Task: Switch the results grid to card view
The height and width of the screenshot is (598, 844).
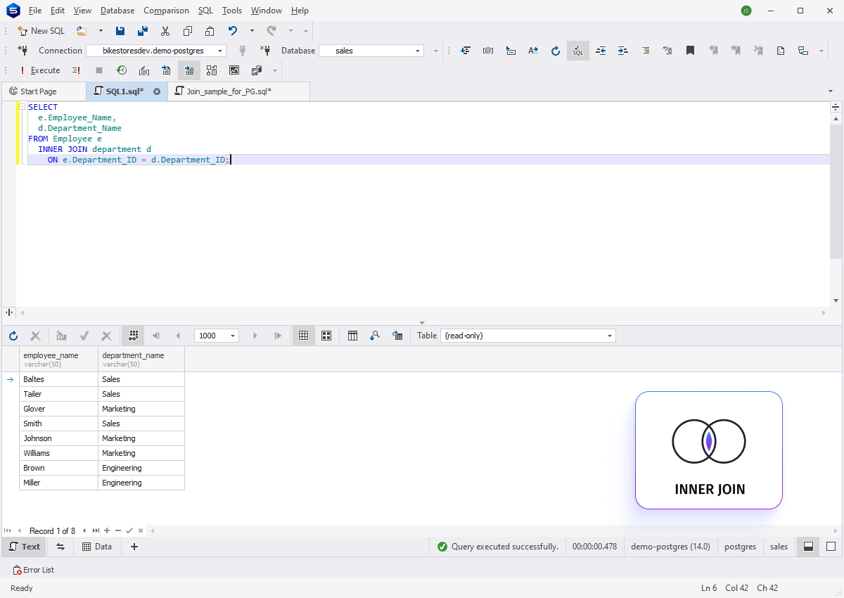Action: click(x=326, y=336)
